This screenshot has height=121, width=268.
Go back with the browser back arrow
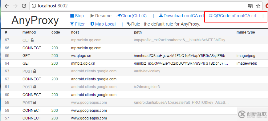(x=7, y=6)
